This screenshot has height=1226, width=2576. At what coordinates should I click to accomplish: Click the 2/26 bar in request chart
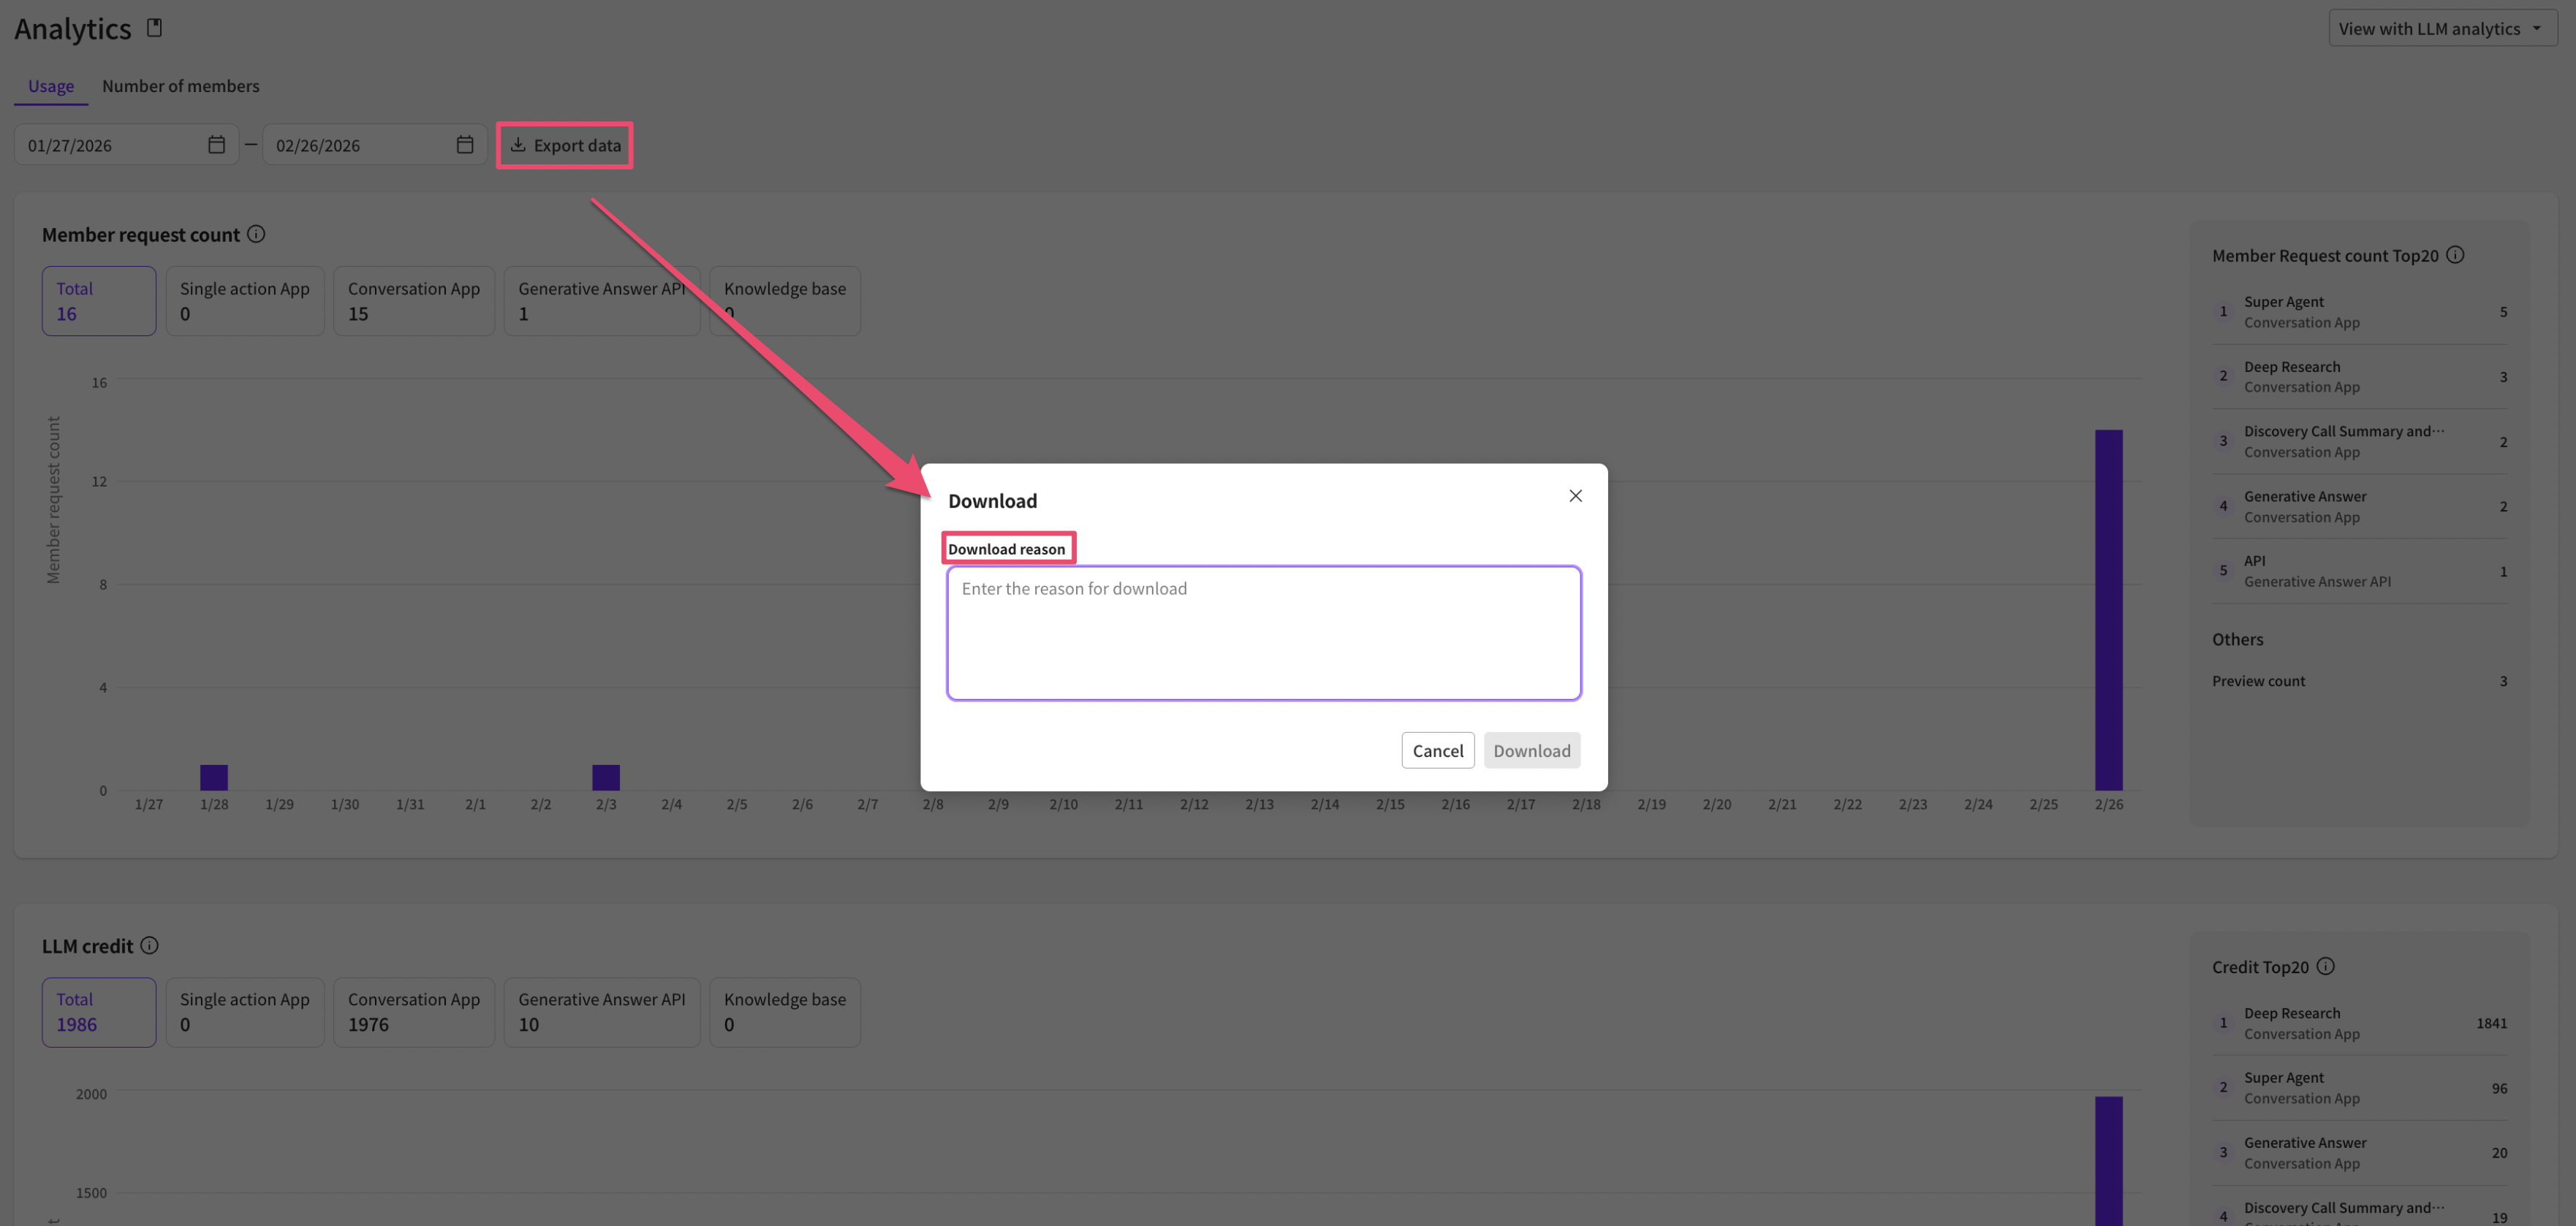(2108, 609)
